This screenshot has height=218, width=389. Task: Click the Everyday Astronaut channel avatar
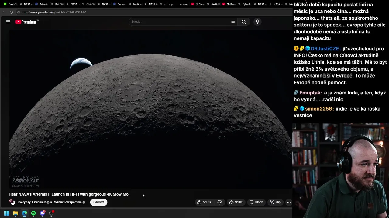(x=12, y=202)
